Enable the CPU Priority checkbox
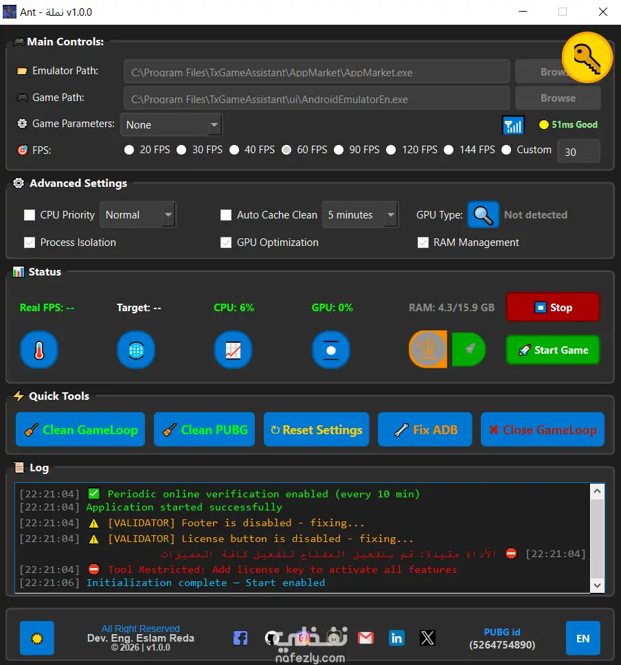Viewport: 621px width, 665px height. [x=30, y=215]
